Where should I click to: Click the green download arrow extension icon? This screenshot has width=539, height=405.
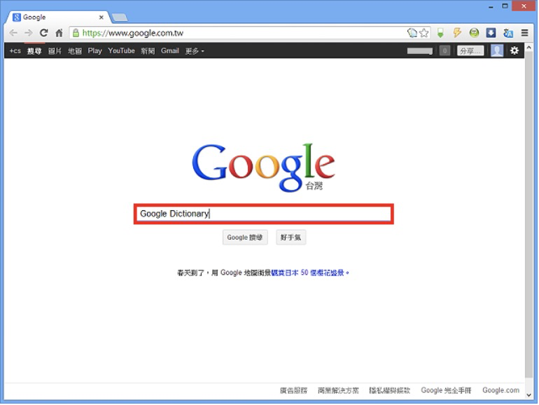tap(440, 33)
